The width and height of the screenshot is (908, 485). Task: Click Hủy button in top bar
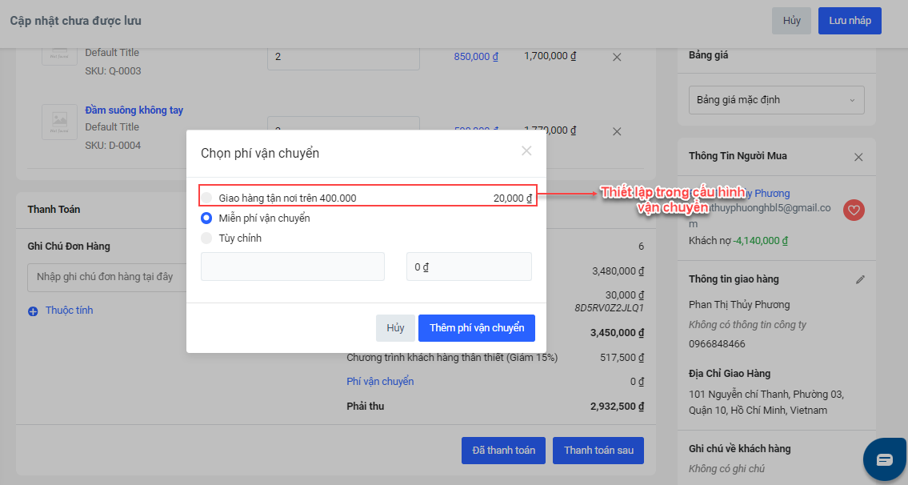coord(791,21)
